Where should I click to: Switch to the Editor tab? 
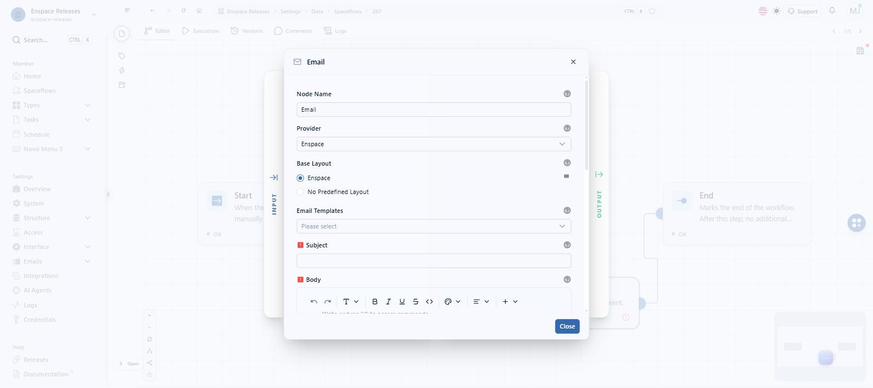(x=158, y=31)
